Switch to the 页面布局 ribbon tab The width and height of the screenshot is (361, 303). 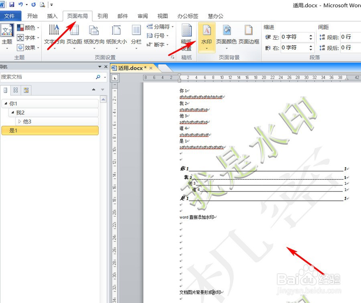pos(77,16)
